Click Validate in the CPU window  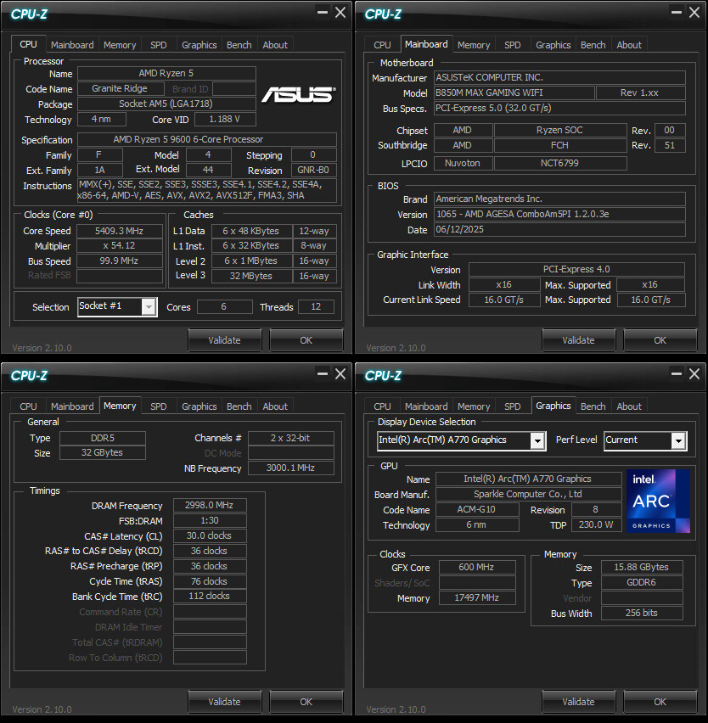point(224,339)
